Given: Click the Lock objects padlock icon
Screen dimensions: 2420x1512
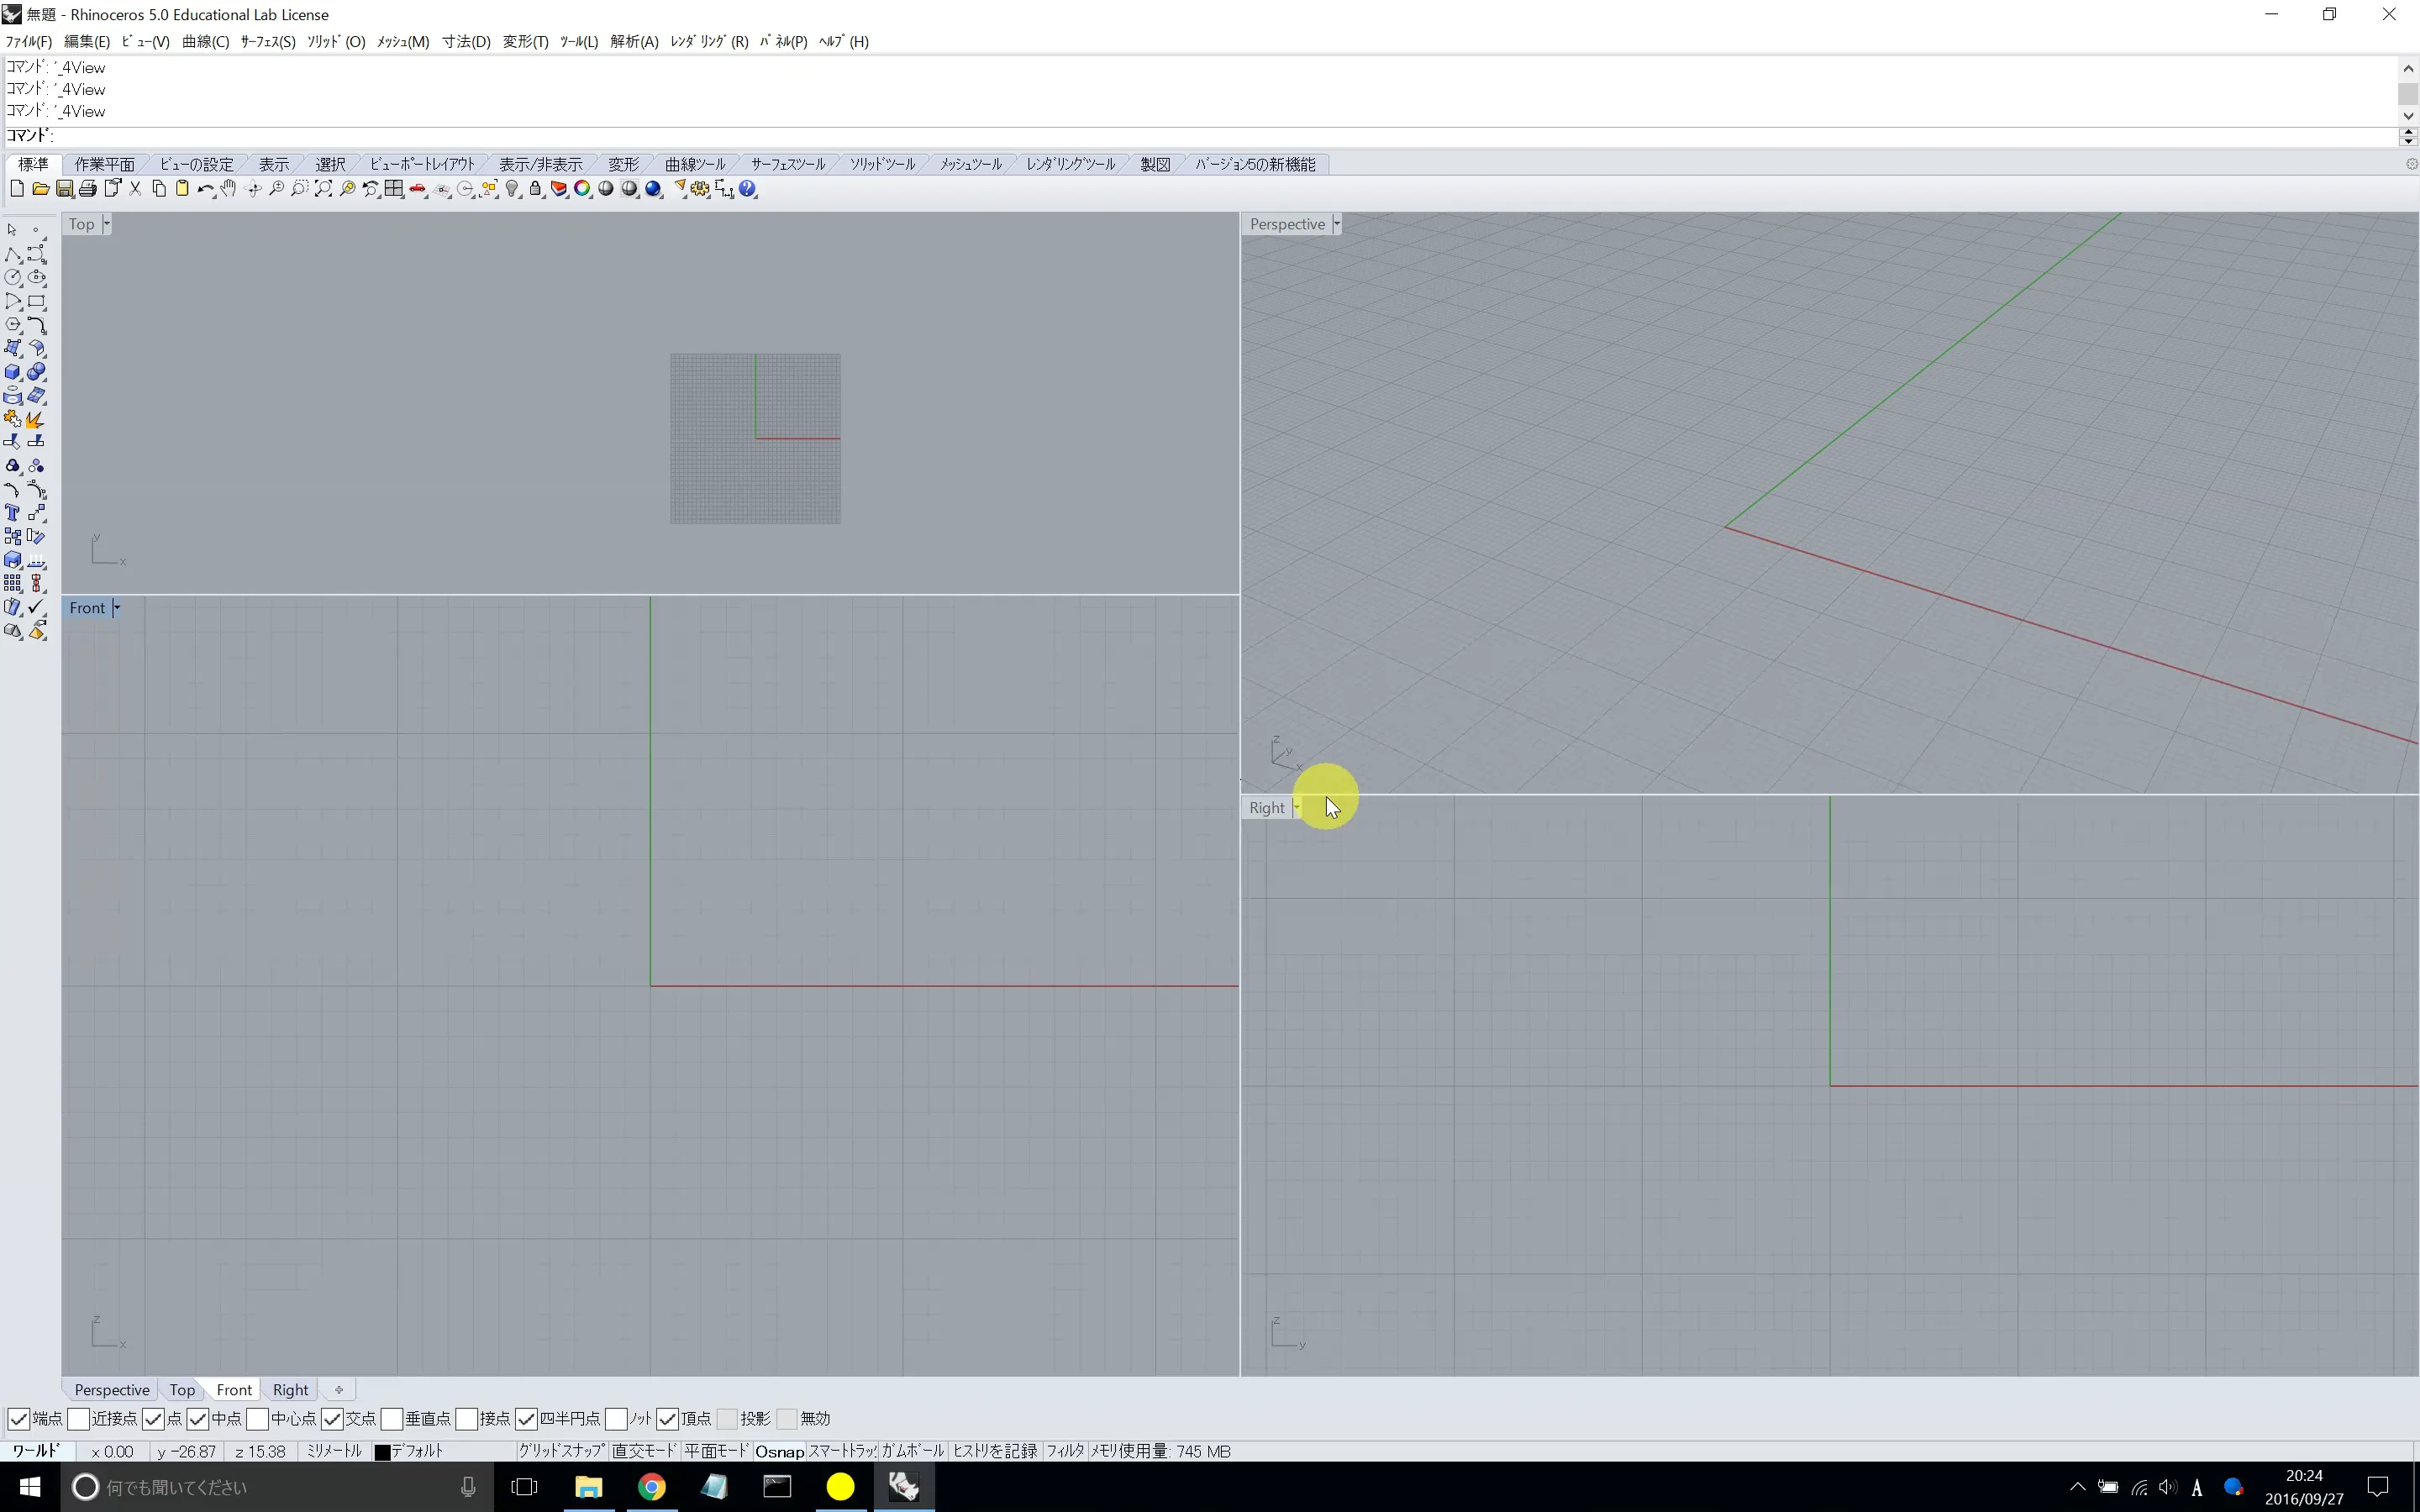Looking at the screenshot, I should coord(535,189).
